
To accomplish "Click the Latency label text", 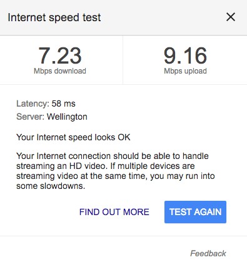I will point(33,104).
